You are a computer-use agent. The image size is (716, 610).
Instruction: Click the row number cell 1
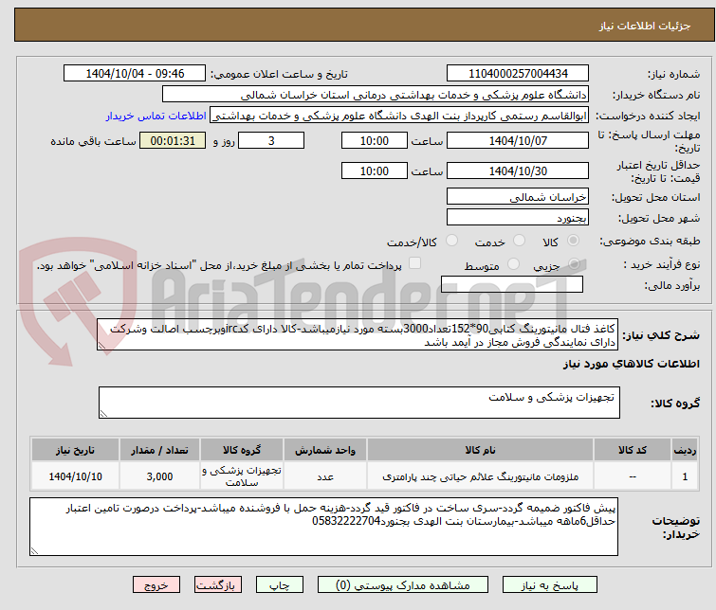coord(685,476)
